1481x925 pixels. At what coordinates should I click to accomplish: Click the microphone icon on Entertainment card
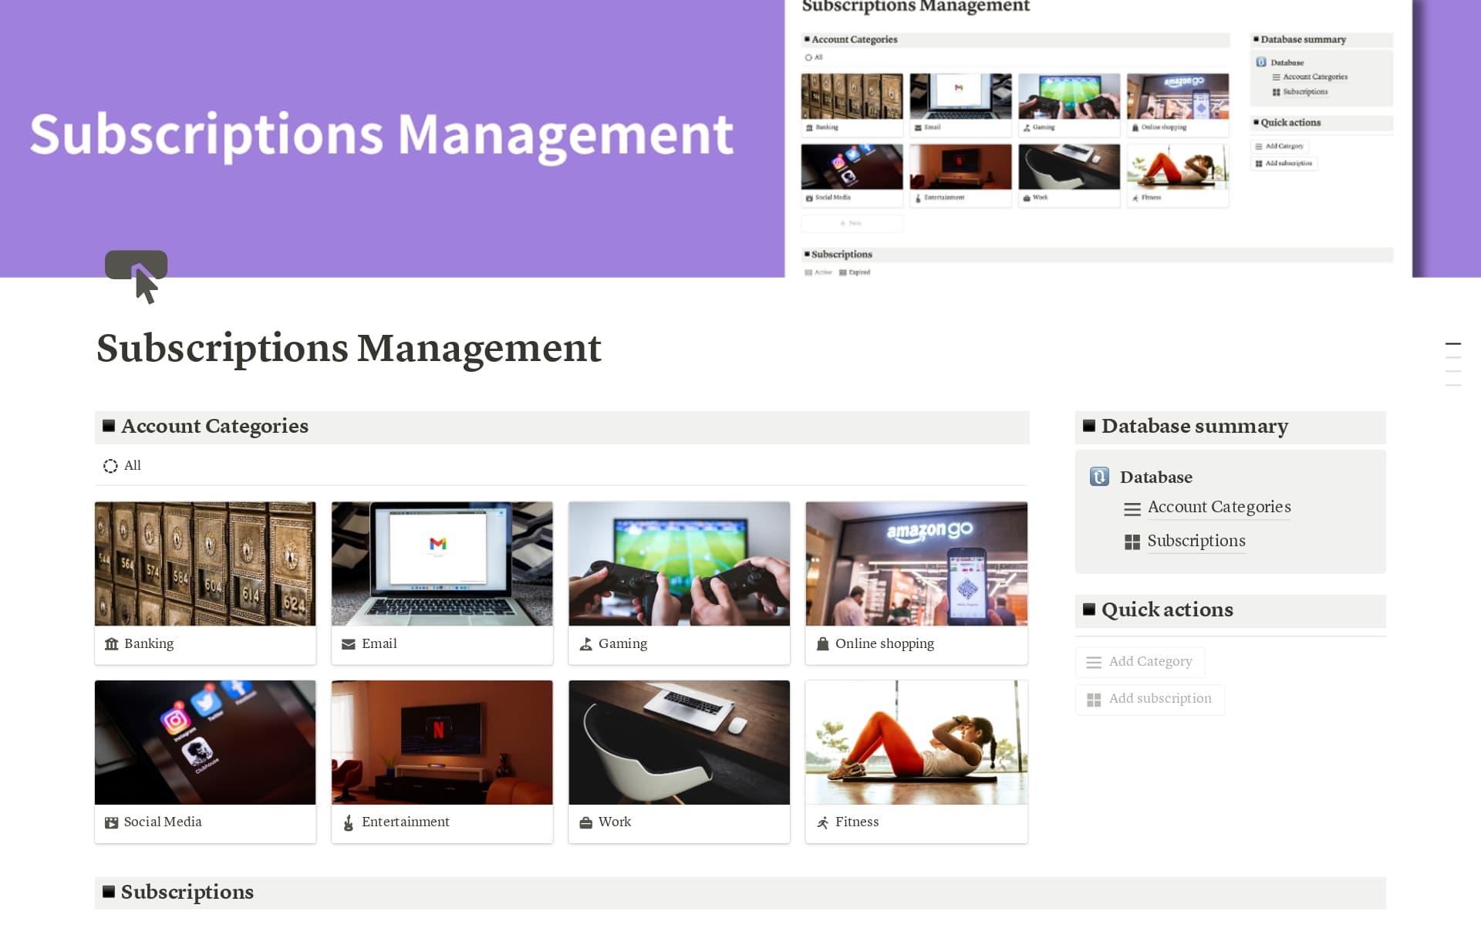[348, 822]
